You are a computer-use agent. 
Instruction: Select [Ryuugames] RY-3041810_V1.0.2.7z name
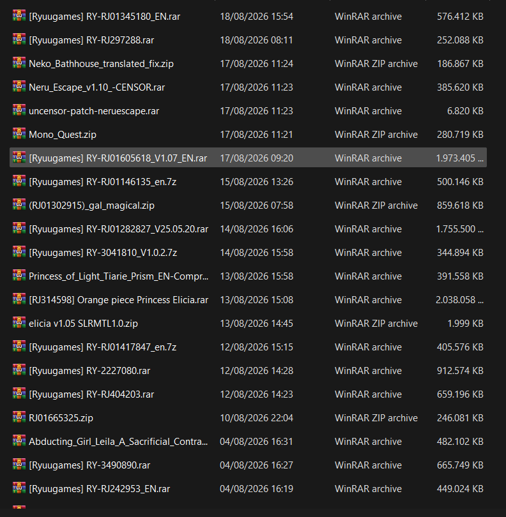[x=103, y=253]
